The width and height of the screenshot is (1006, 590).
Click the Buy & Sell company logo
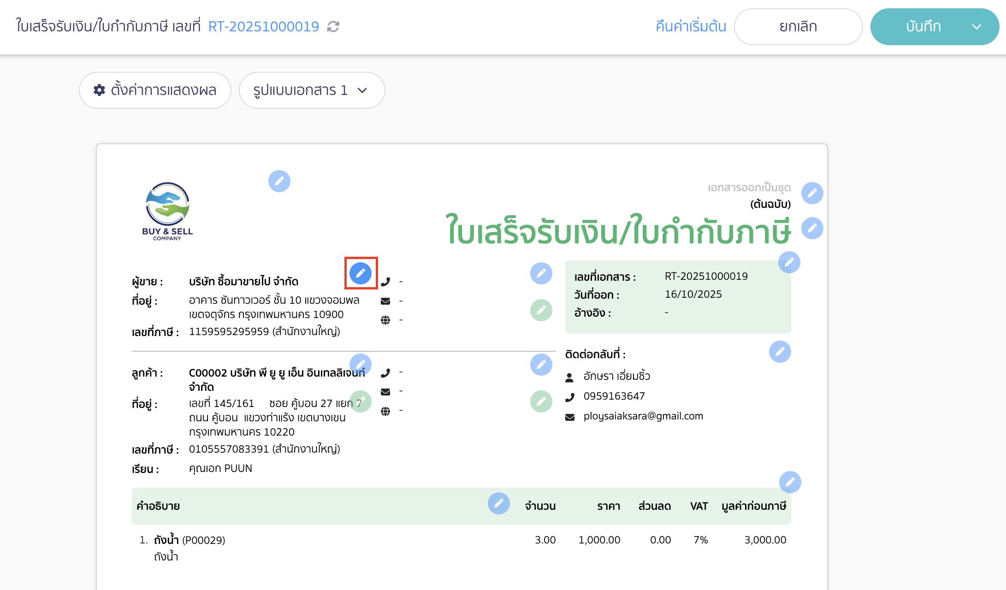167,211
